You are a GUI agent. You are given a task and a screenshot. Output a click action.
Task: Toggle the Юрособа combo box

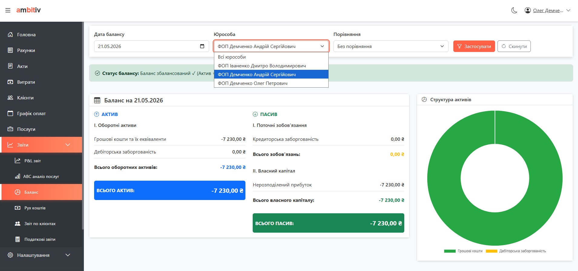(271, 46)
